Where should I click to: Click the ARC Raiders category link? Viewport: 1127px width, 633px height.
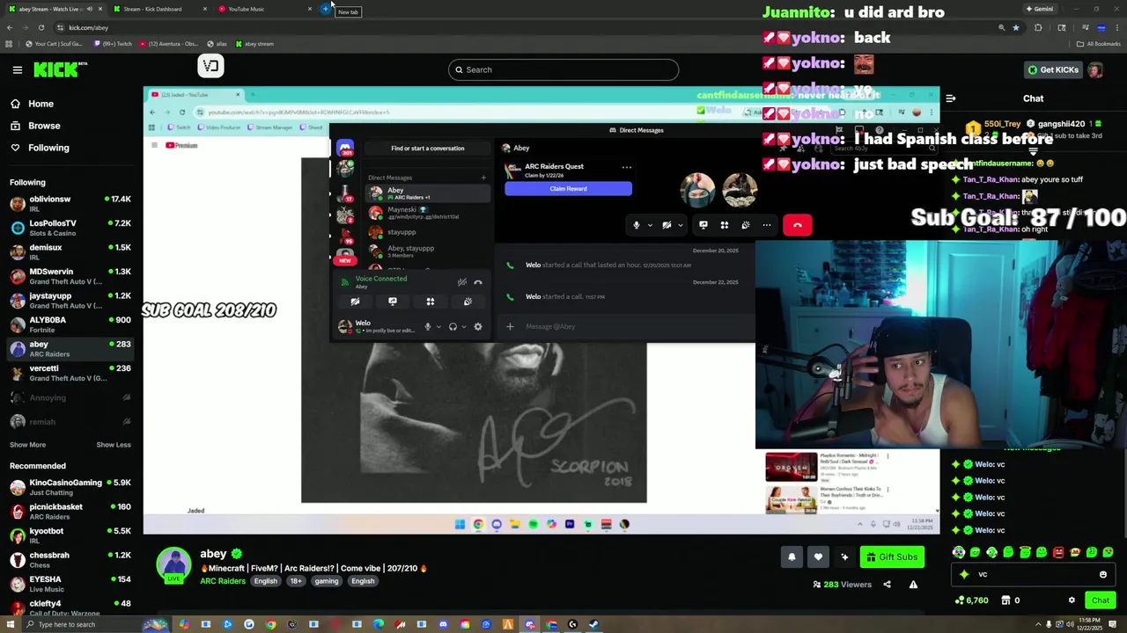[223, 581]
